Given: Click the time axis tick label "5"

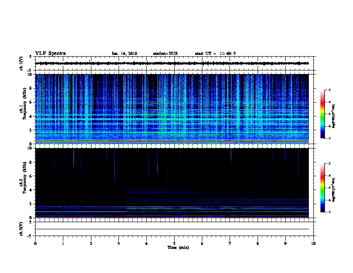Looking at the screenshot, I should tap(174, 244).
